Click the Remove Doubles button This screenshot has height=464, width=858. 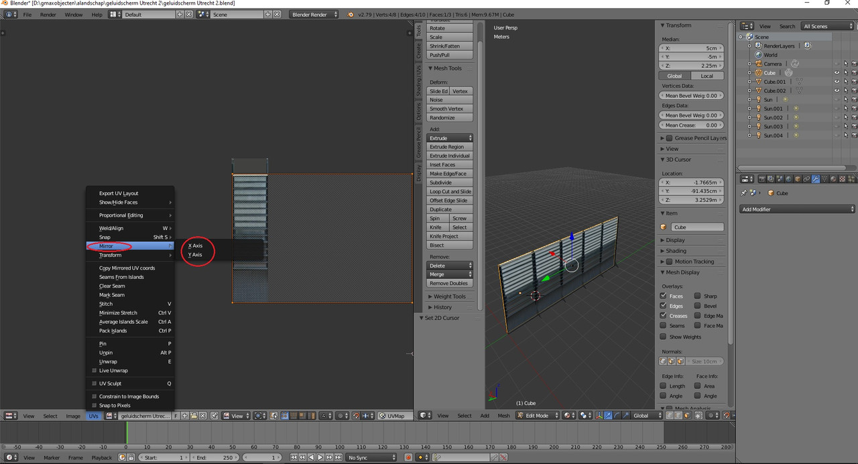coord(450,283)
